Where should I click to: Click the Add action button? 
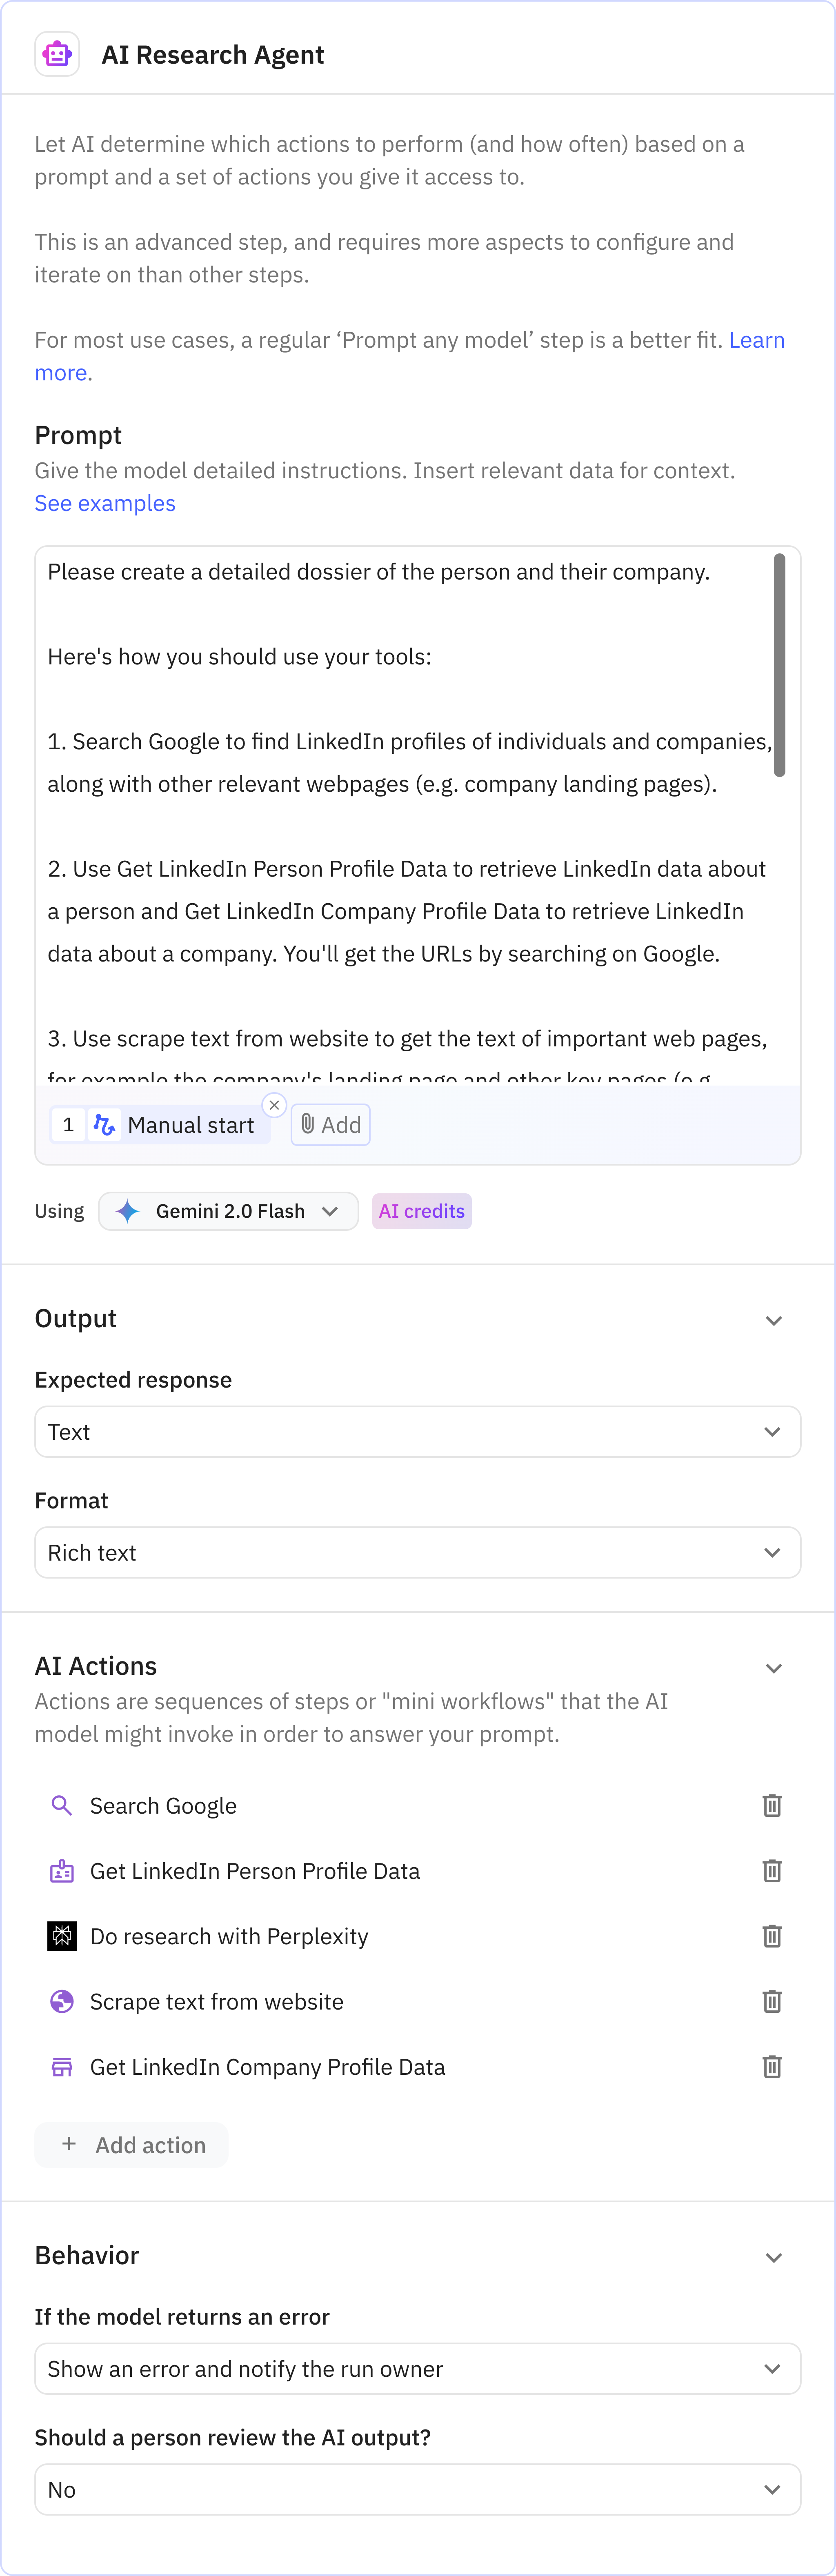[x=132, y=2145]
